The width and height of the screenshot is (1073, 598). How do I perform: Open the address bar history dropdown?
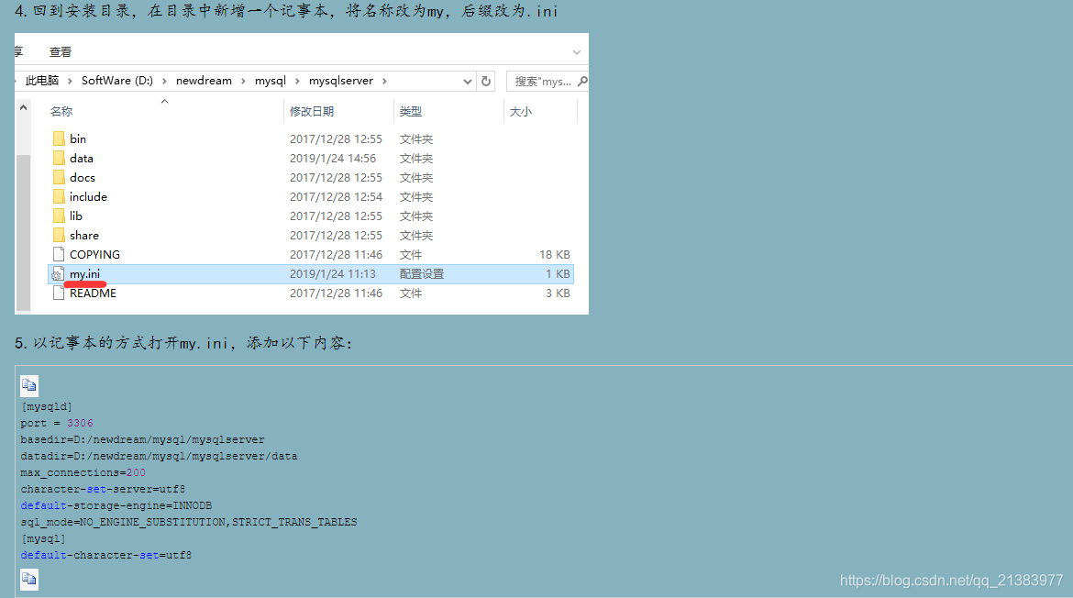click(x=468, y=82)
